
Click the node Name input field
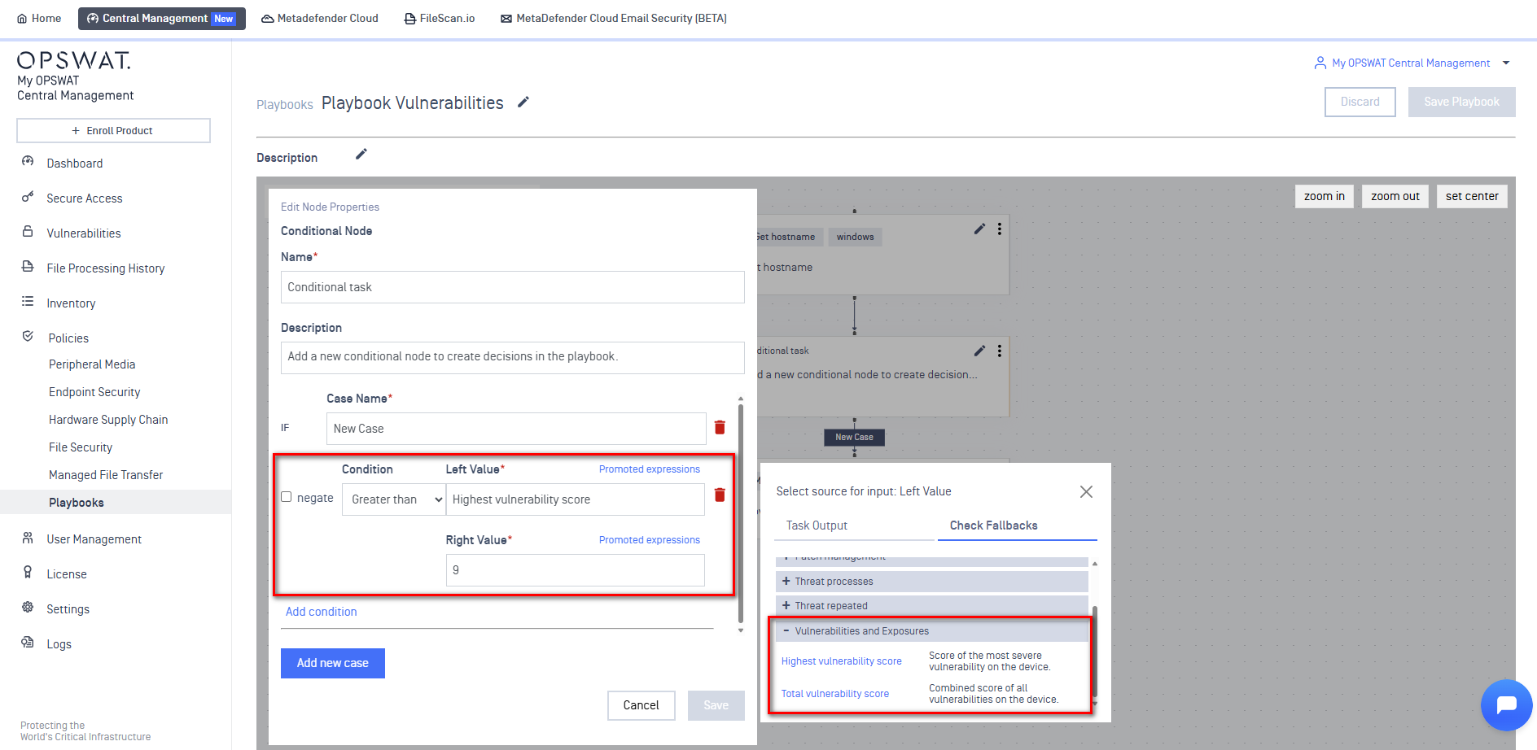coord(512,287)
